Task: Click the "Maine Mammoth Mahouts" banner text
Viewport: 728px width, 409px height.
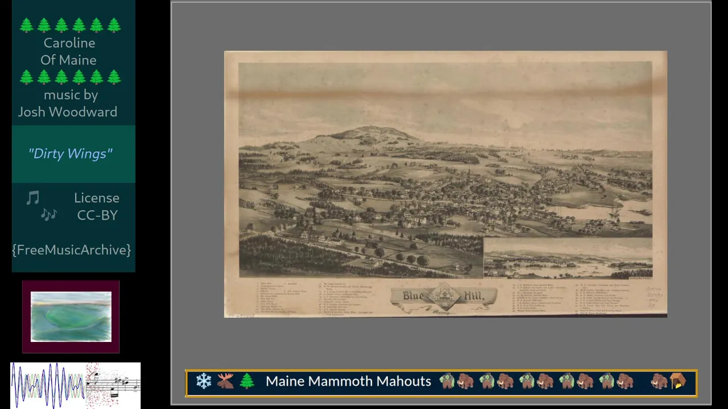Action: click(348, 381)
